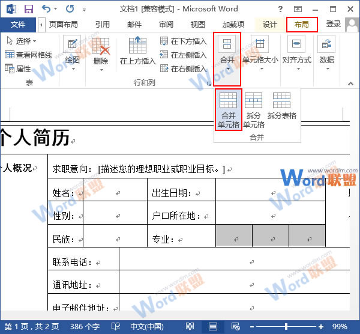360x334 pixels.
Task: Open the 文件 (File) tab
Action: tap(18, 25)
